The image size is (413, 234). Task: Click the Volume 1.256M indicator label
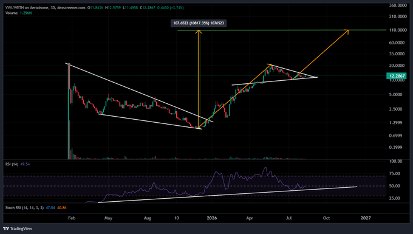click(18, 13)
